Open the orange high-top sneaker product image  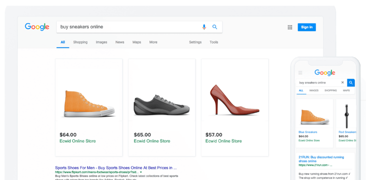coord(89,103)
